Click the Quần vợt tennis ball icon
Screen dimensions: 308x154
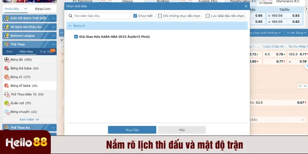point(7,103)
